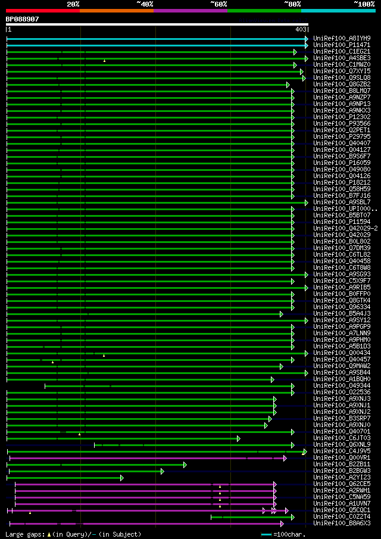Screen dimensions: 381x539
Task: Click the arrowhead ending the UniRef100_B2BGW3 bar
Action: click(x=163, y=471)
